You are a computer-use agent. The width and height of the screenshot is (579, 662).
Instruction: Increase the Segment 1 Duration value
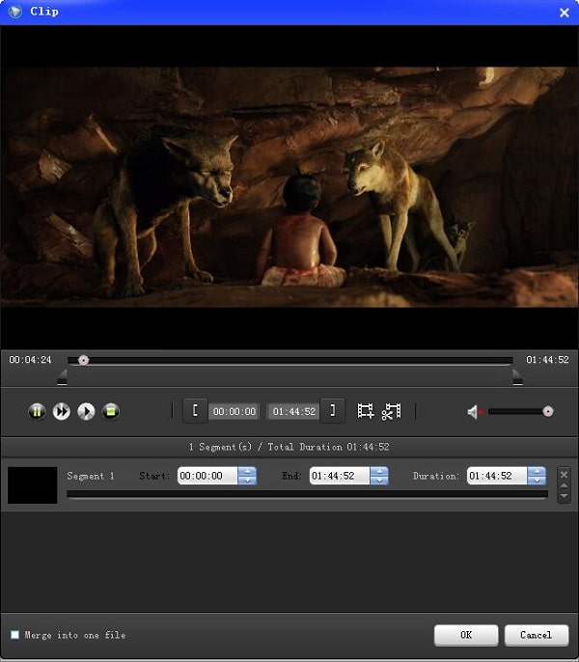pos(537,472)
